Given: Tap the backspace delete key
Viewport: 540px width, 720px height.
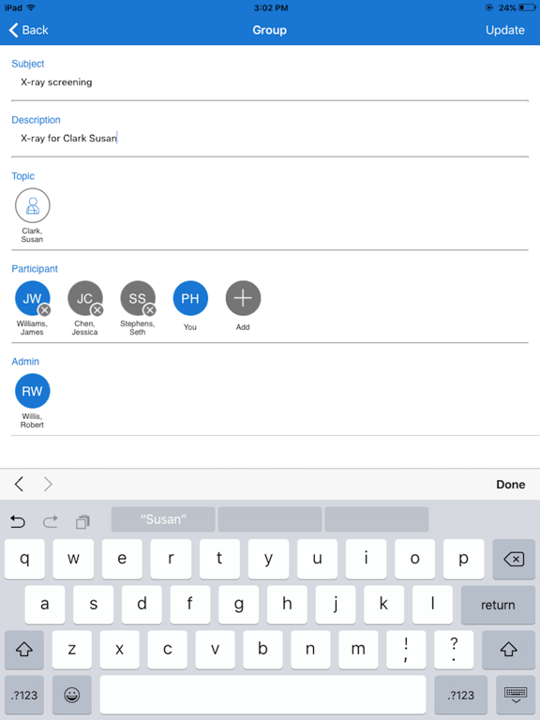Looking at the screenshot, I should pyautogui.click(x=514, y=559).
